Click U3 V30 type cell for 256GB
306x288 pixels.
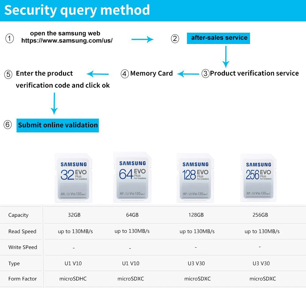pos(261,264)
